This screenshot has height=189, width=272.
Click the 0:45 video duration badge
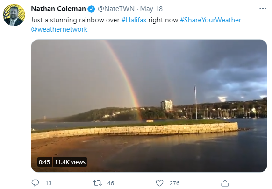coord(44,162)
